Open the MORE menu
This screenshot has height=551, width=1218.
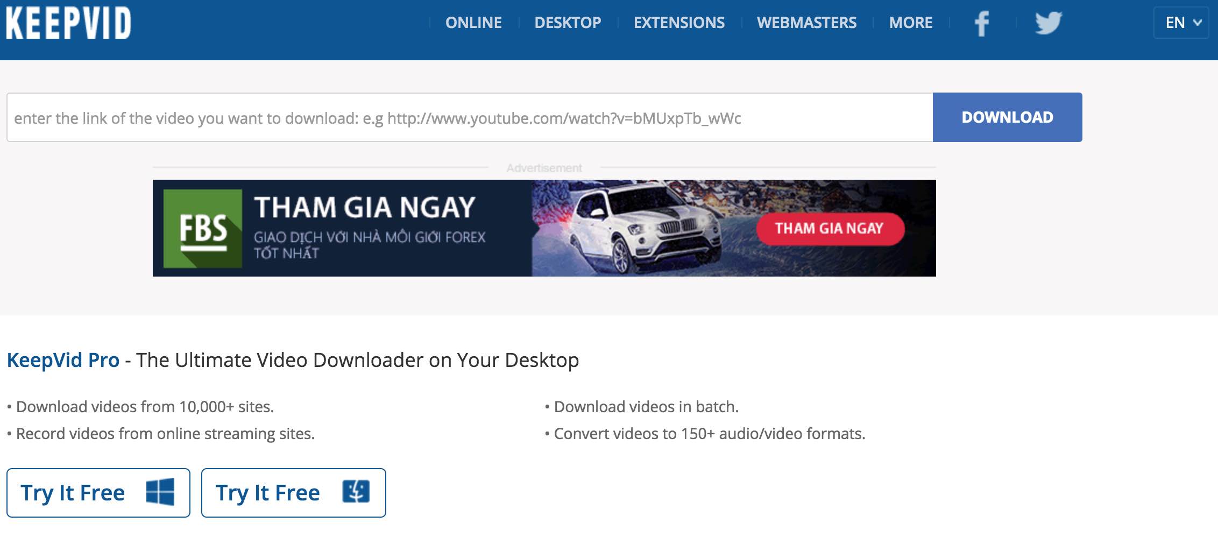(911, 23)
